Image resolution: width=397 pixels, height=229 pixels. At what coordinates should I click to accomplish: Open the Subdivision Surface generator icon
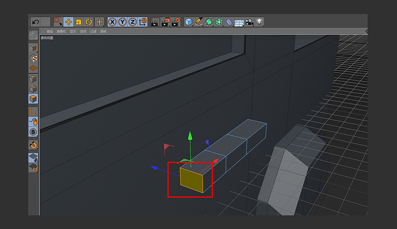tap(209, 22)
